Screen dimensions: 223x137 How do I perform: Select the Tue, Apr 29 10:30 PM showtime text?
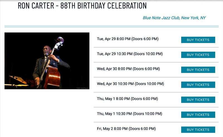point(130,54)
